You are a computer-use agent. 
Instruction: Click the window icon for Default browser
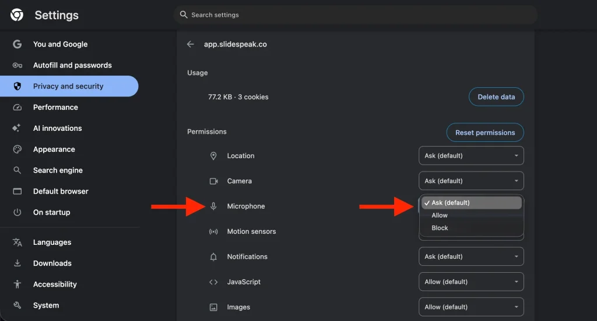[17, 191]
